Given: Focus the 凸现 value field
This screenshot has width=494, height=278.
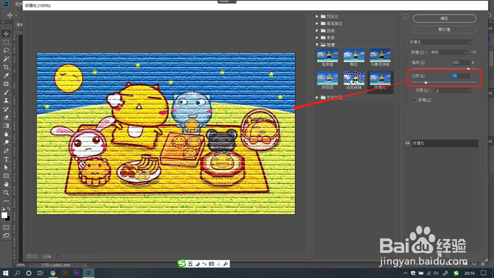Looking at the screenshot, I should pyautogui.click(x=461, y=76).
